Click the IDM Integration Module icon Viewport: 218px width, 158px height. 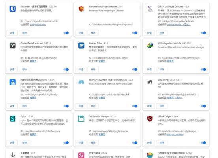(x=150, y=45)
